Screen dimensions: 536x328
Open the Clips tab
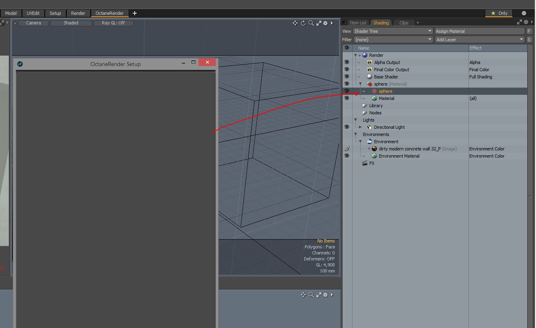(x=404, y=23)
